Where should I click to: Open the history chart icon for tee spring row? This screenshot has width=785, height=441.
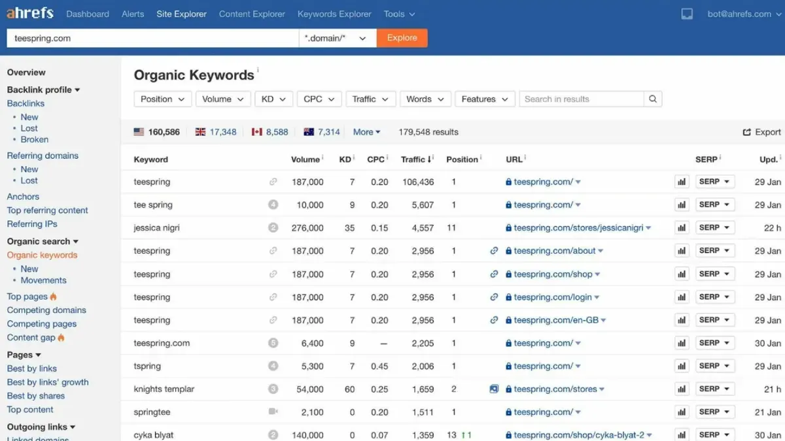coord(682,205)
